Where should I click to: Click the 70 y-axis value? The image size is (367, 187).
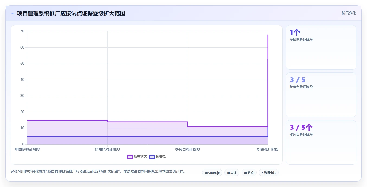(x=22, y=31)
